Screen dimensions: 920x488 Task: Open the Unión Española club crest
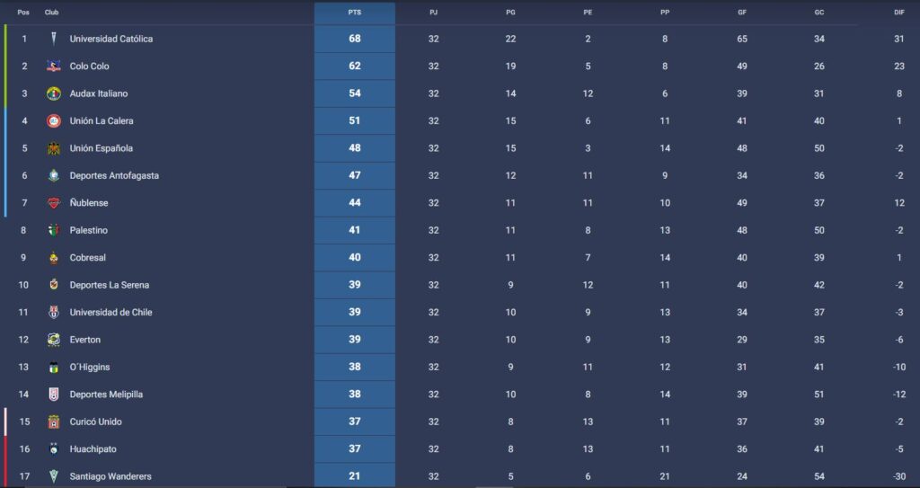pos(53,148)
